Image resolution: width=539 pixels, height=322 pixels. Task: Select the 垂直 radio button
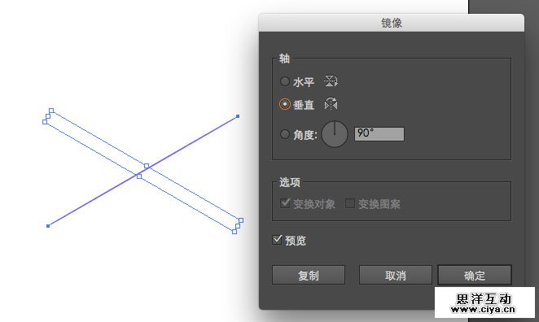pyautogui.click(x=285, y=104)
